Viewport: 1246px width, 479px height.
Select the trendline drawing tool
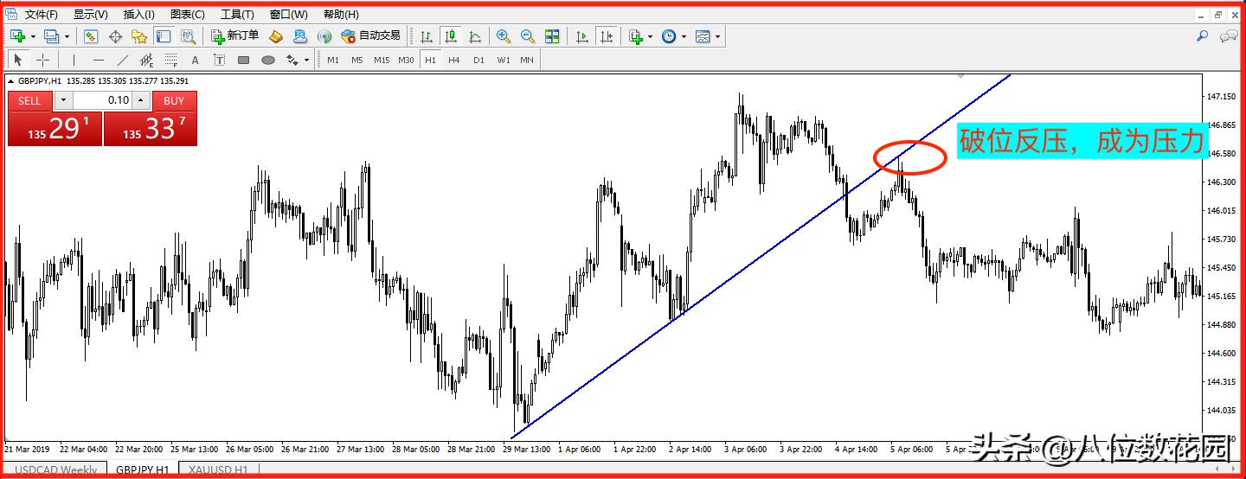coord(122,60)
